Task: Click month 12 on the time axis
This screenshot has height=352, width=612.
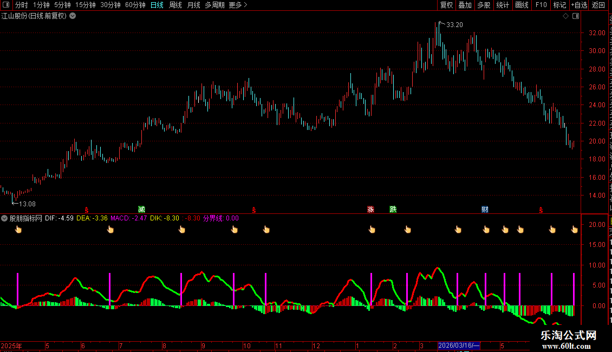Action: (316, 346)
